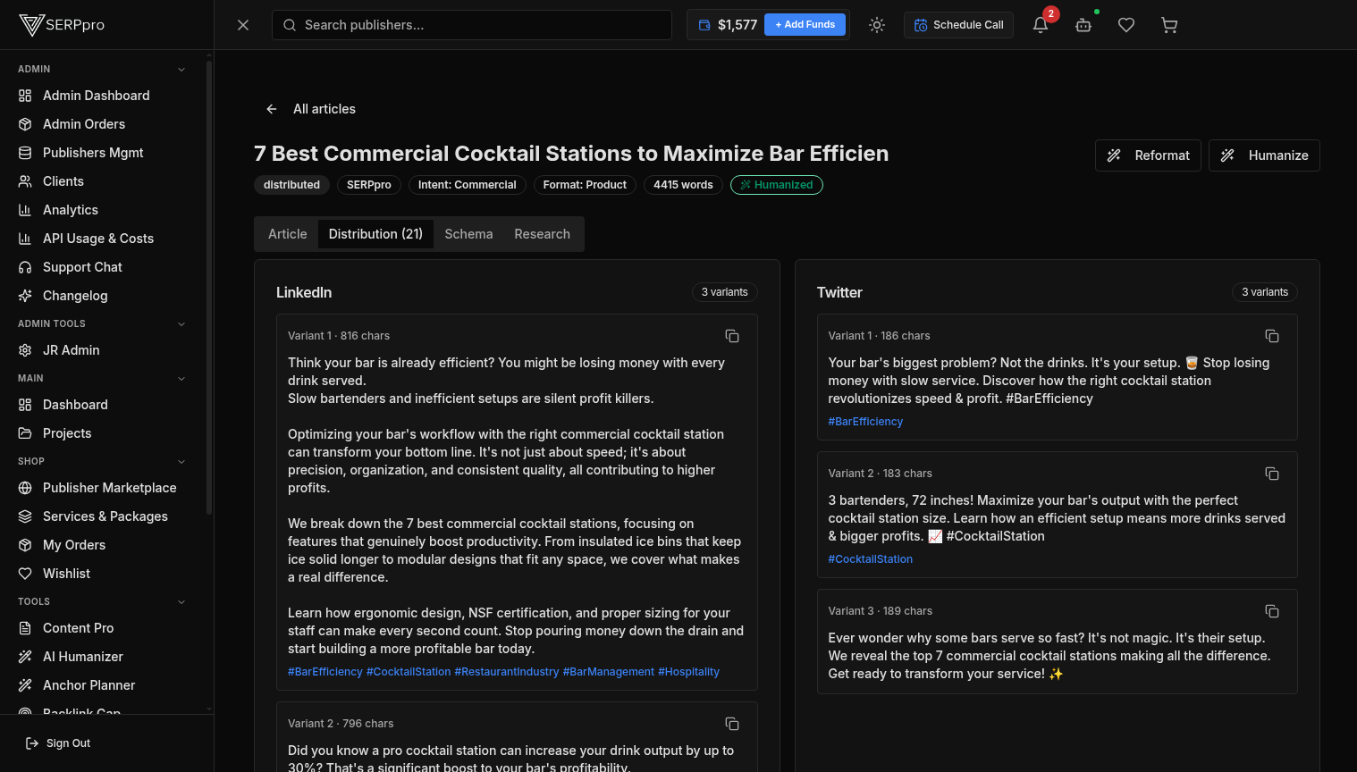The image size is (1357, 772).
Task: Collapse the TOOLS sidebar section
Action: click(x=181, y=601)
